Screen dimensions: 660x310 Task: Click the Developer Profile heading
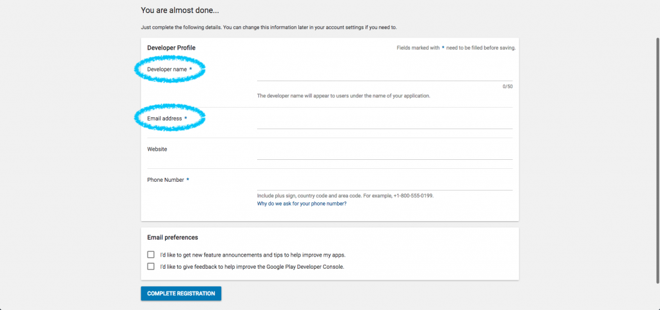pos(171,48)
